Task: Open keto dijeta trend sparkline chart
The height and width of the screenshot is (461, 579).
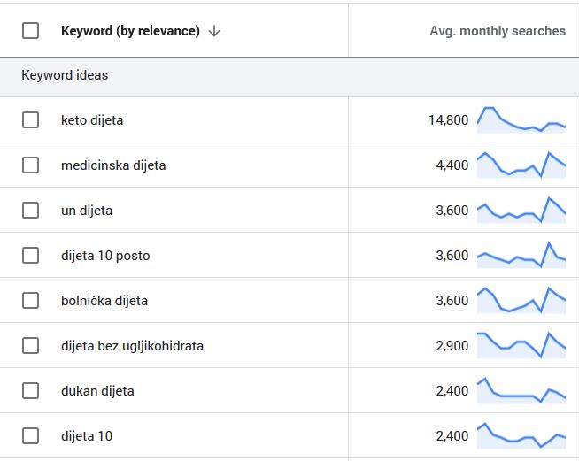Action: pyautogui.click(x=521, y=119)
